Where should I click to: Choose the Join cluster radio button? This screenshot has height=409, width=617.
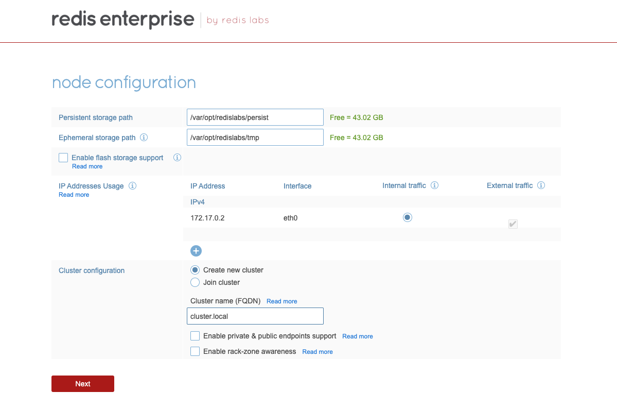(x=195, y=282)
